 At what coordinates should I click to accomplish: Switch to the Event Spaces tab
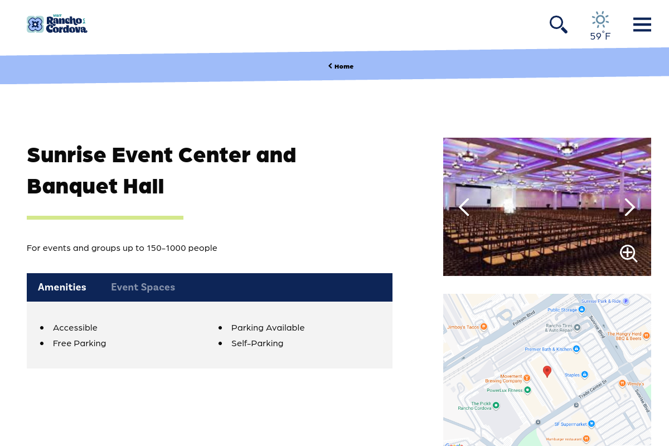(143, 287)
